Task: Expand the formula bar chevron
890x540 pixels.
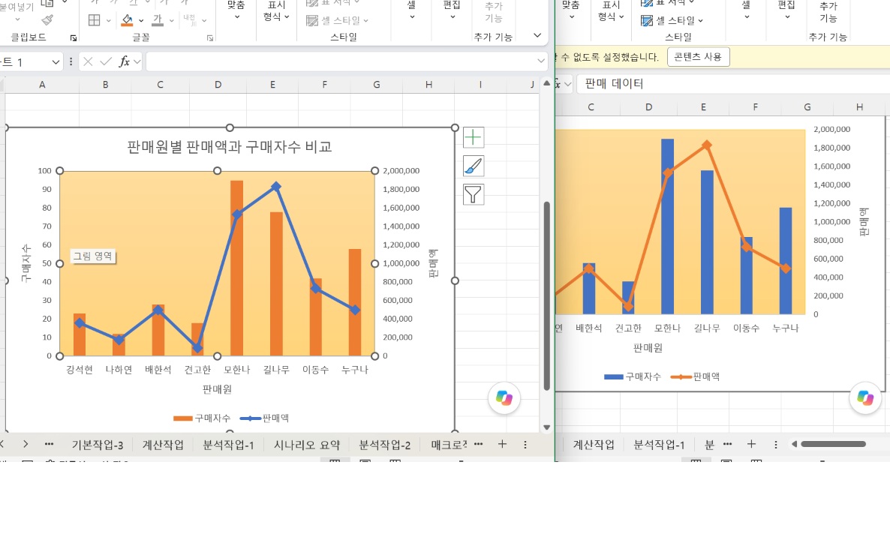Action: tap(540, 61)
